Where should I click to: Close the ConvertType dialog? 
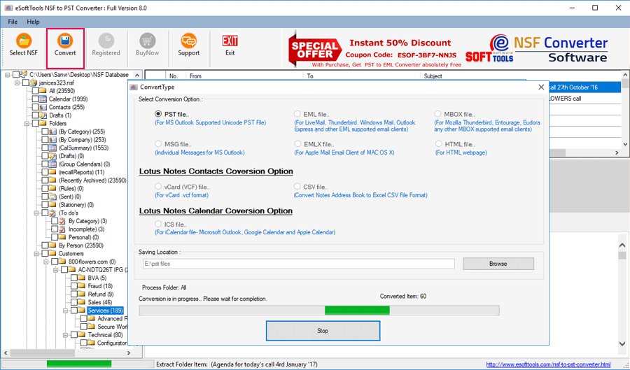541,87
